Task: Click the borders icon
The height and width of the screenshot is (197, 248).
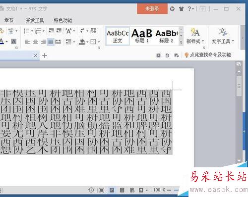Action: 93,42
